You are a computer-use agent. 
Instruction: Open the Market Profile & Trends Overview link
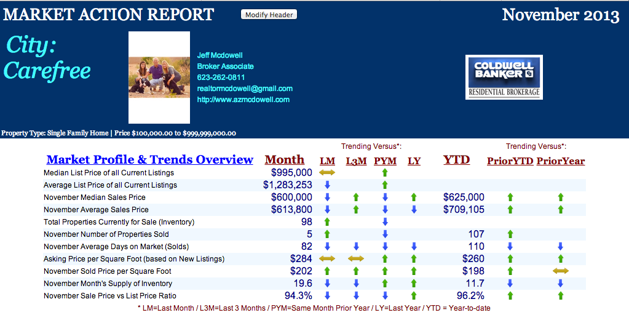(149, 159)
